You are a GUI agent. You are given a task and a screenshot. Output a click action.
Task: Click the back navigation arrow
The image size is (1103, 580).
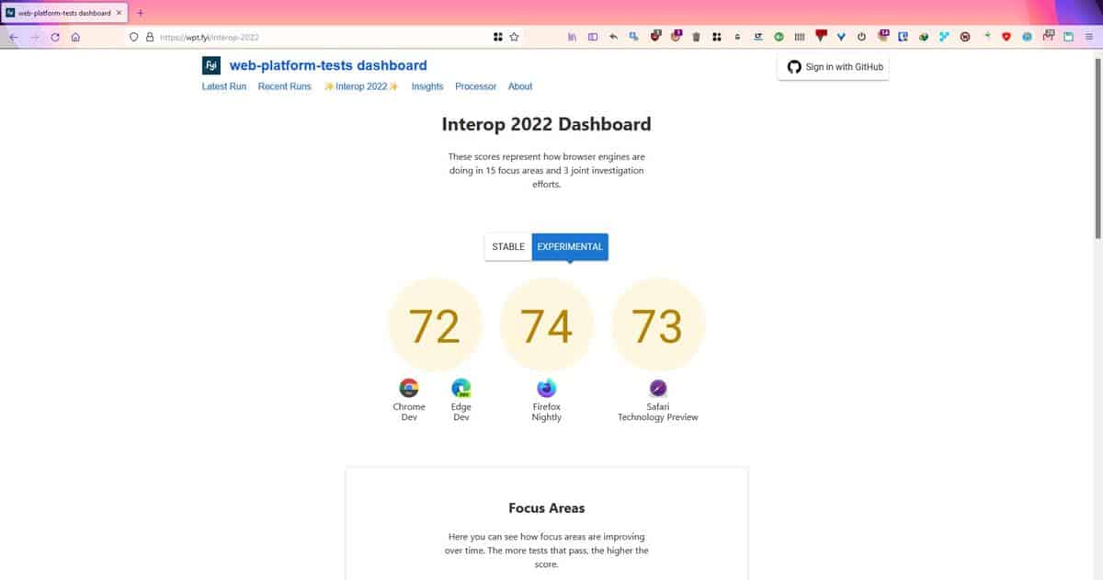13,38
